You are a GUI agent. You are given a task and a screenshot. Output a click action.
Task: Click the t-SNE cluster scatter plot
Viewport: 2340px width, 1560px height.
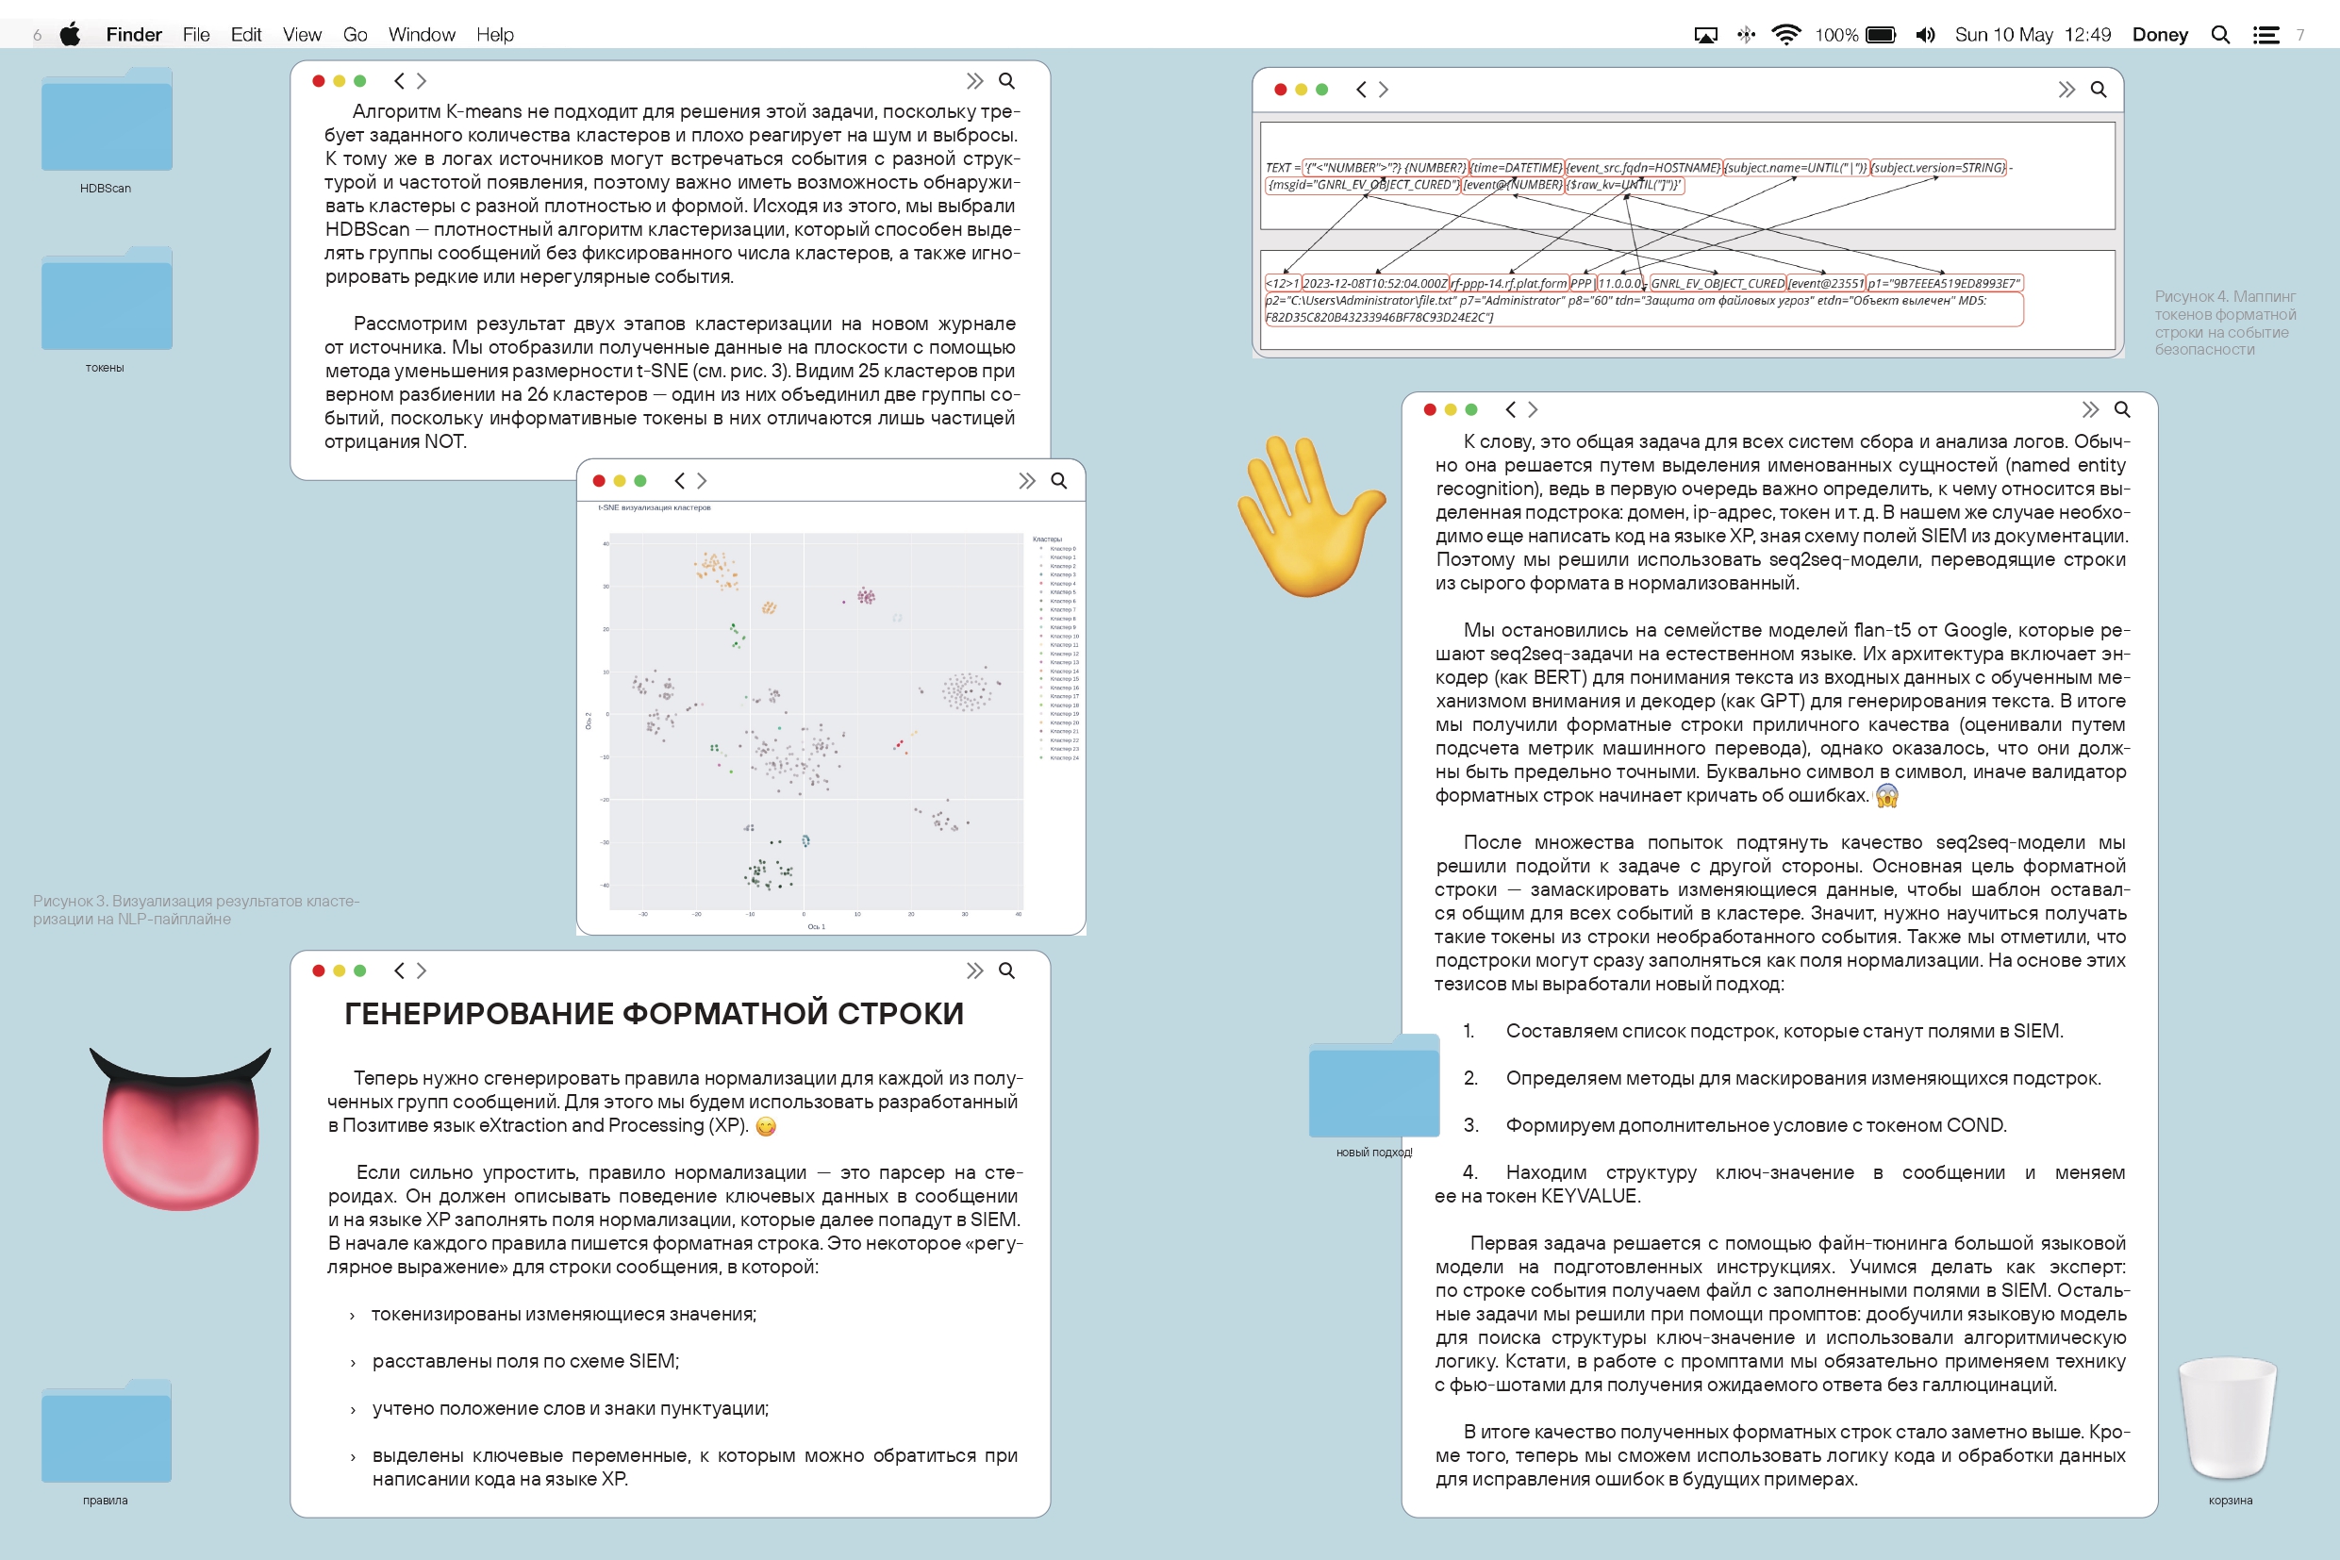coord(816,722)
